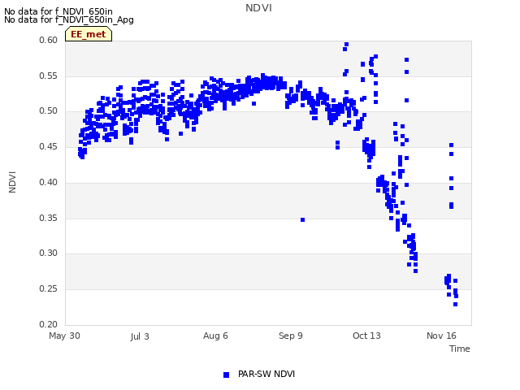Click the Time axis label
Image resolution: width=520 pixels, height=390 pixels.
pyautogui.click(x=459, y=349)
